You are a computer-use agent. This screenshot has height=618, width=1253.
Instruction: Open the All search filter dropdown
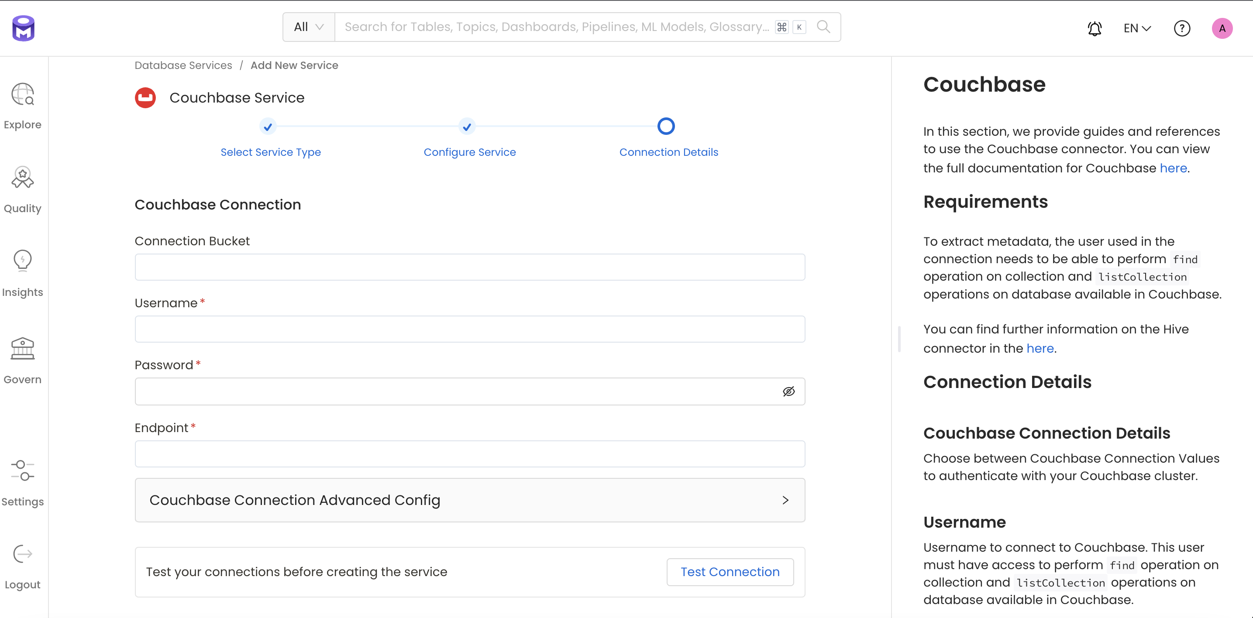coord(308,27)
